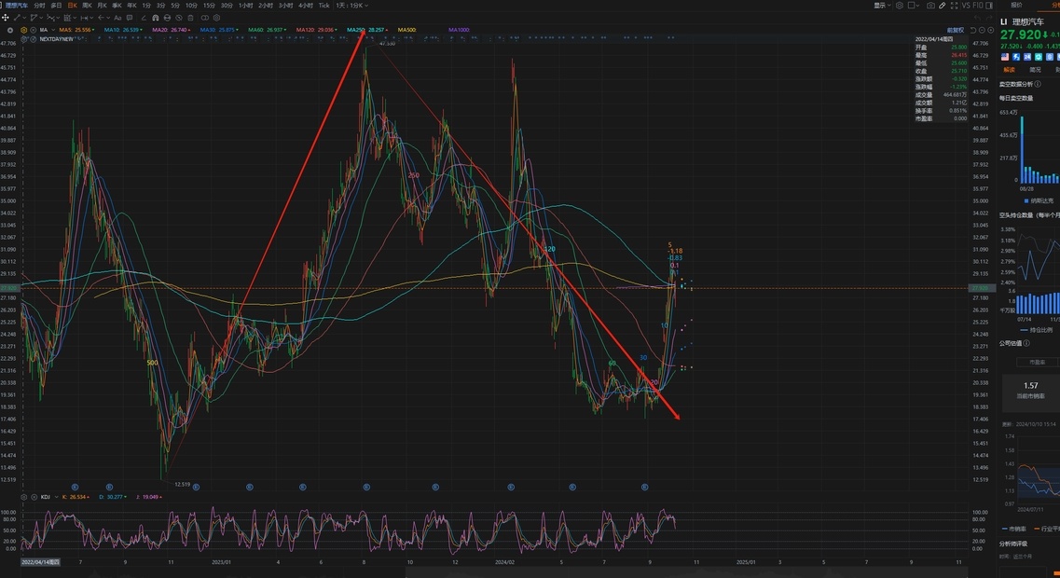Enter fullscreen chart mode
Screen dimensions: 1060x578
(x=955, y=6)
